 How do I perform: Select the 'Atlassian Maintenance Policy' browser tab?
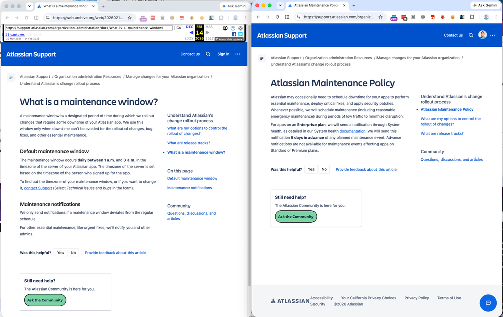point(317,5)
